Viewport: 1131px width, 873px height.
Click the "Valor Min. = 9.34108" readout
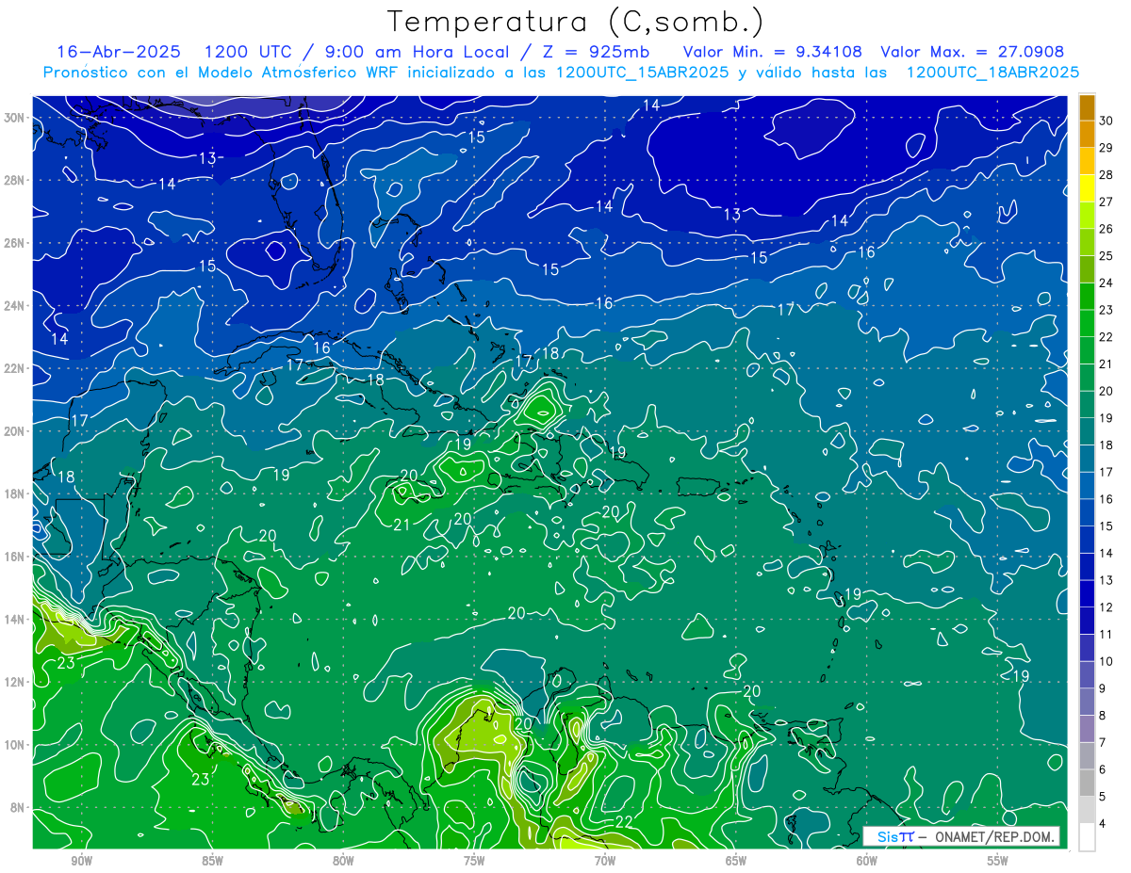[773, 51]
